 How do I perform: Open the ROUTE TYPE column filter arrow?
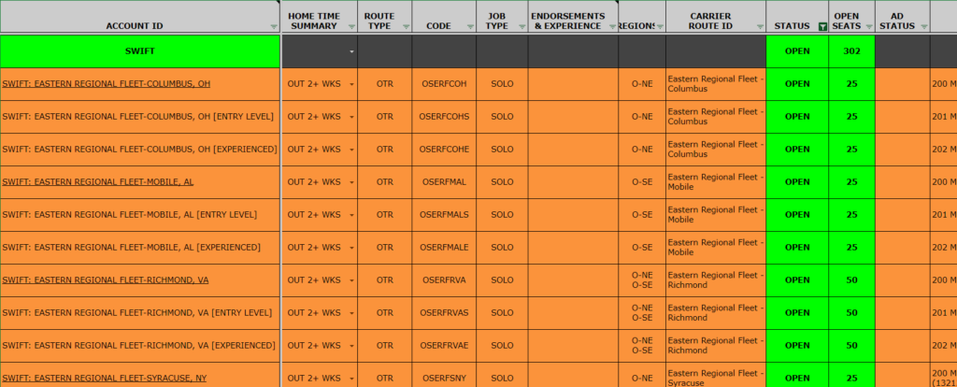(x=405, y=26)
